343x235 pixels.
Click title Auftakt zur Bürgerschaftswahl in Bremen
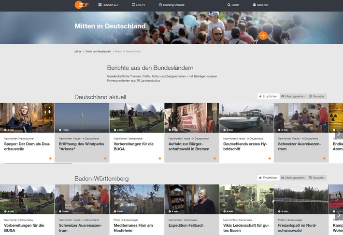pyautogui.click(x=189, y=146)
